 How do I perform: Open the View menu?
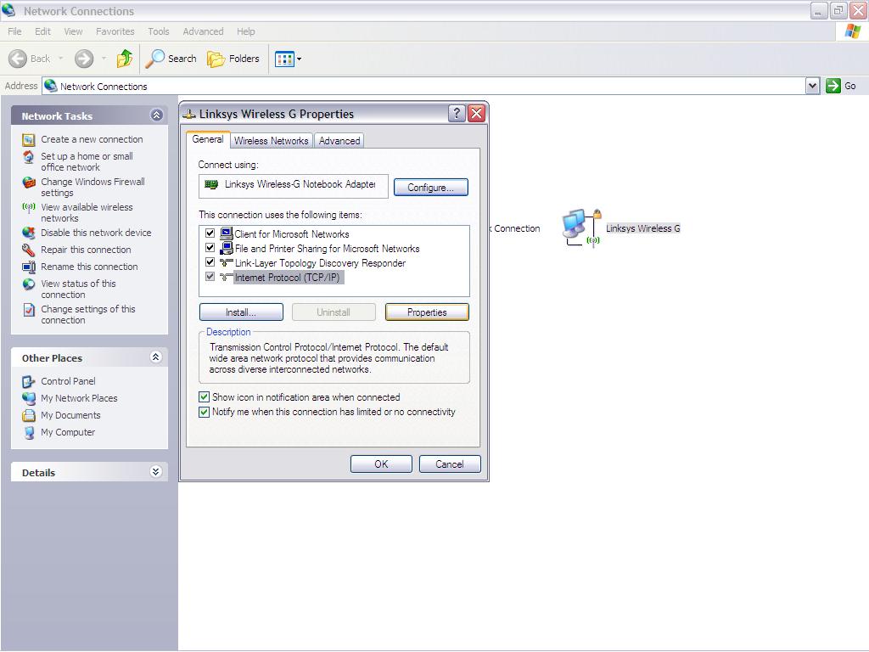tap(73, 31)
